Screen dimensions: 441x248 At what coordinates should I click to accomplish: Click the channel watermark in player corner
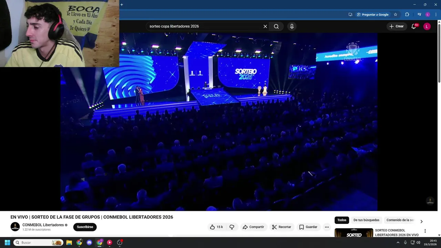tap(430, 200)
